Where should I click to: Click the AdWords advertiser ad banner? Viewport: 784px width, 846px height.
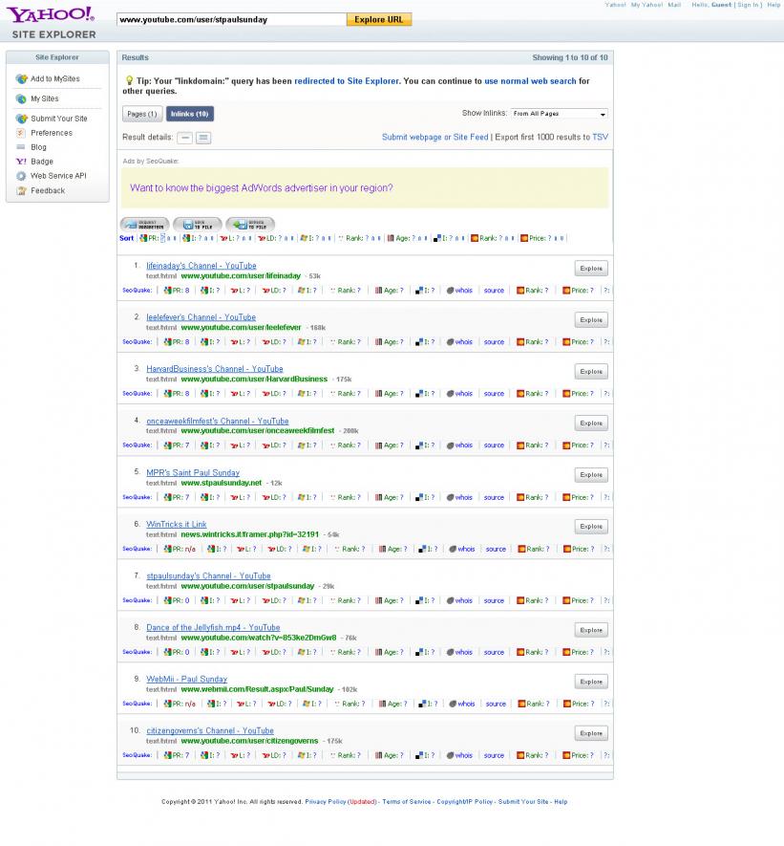364,188
